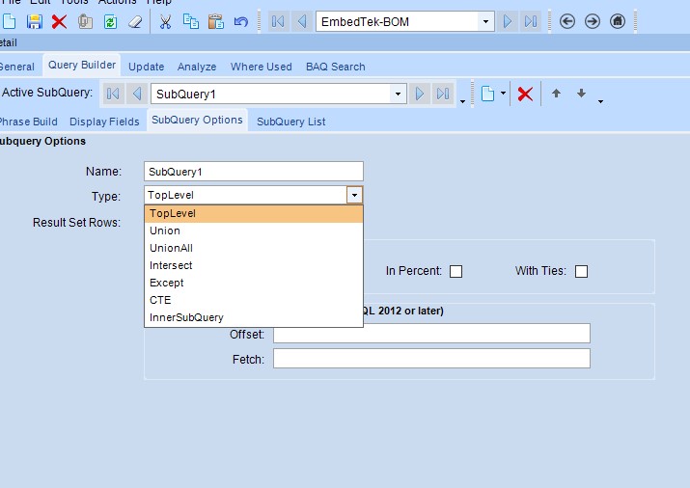Undo with the blue curved arrow
The image size is (690, 488).
240,21
